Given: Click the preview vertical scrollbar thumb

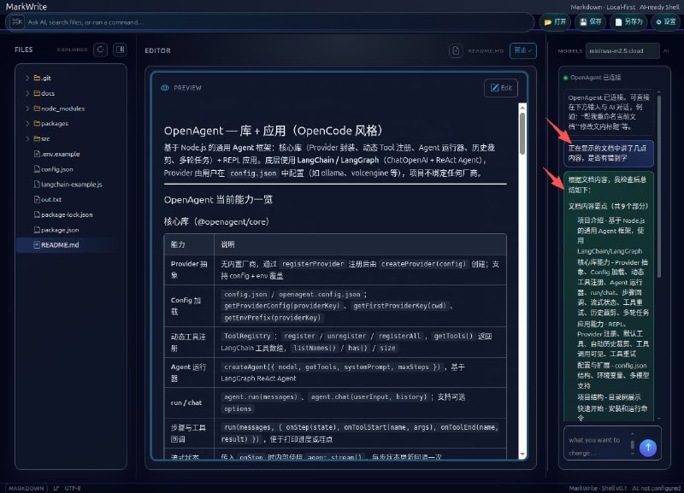Looking at the screenshot, I should tap(522, 133).
